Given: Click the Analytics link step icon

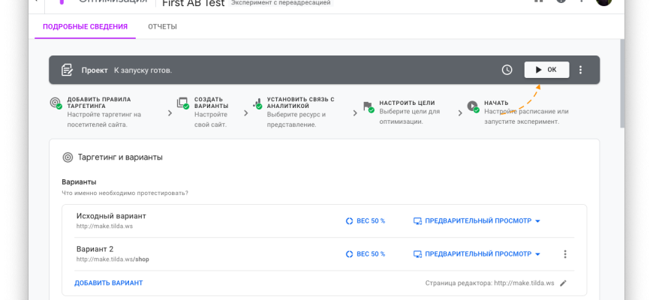Looking at the screenshot, I should [x=257, y=103].
